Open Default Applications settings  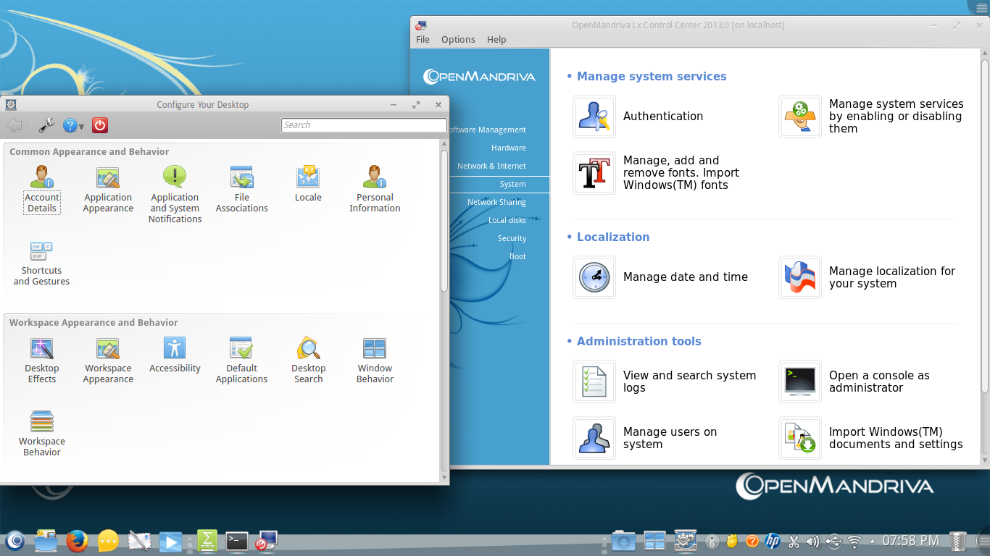tap(241, 360)
